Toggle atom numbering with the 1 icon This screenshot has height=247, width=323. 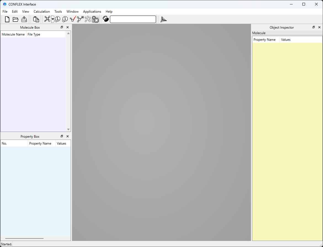[65, 19]
